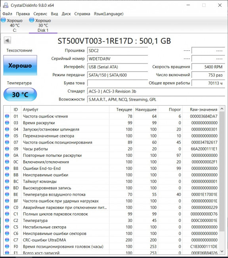
Task: Open the Диск menu
Action: [x=66, y=14]
